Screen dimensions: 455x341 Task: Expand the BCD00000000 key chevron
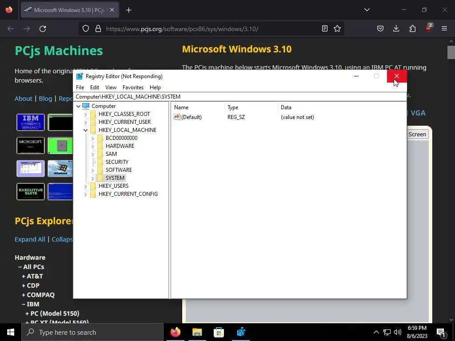92,139
